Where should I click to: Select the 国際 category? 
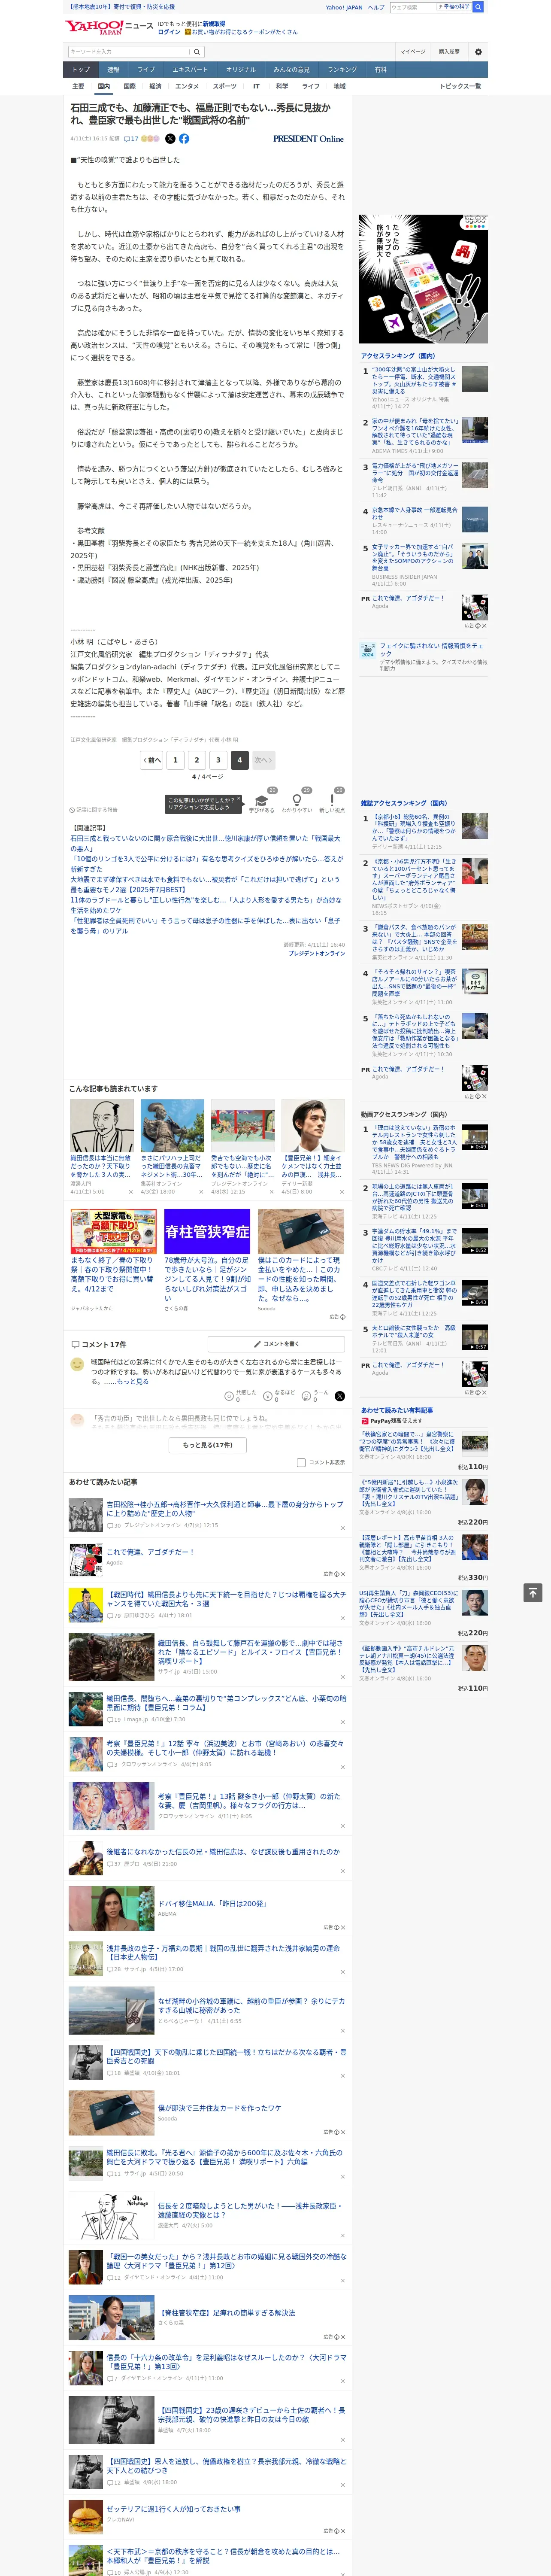click(x=129, y=86)
